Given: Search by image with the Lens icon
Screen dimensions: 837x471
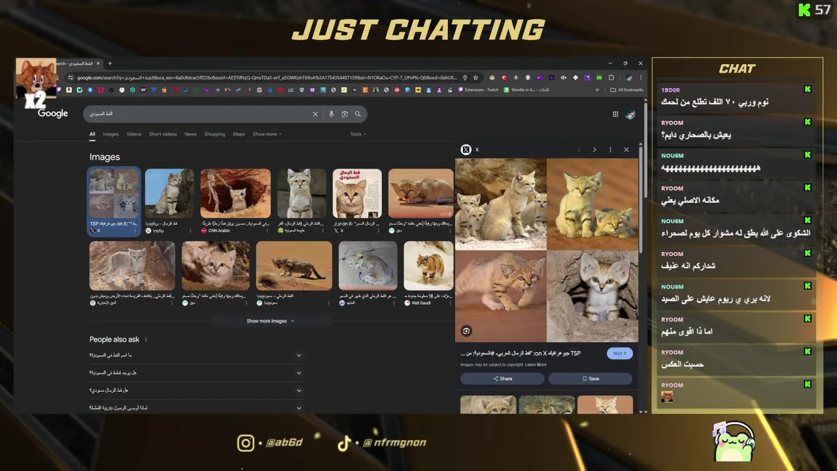Looking at the screenshot, I should click(345, 114).
